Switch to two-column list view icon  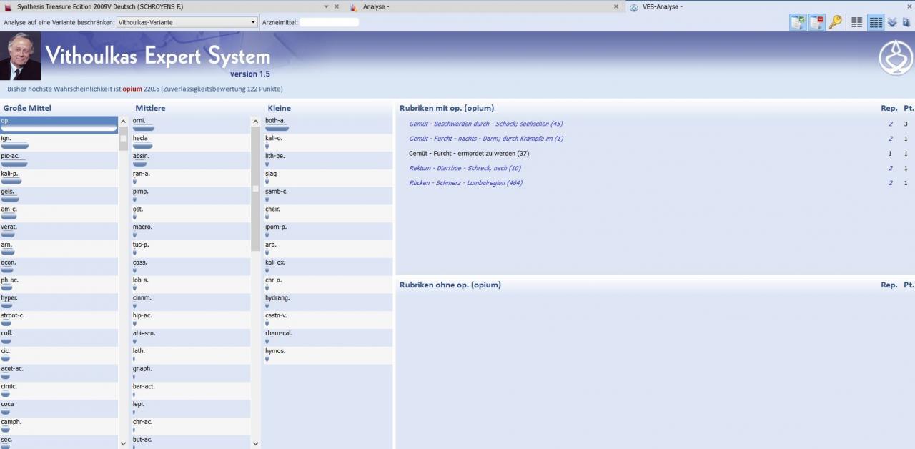coord(856,22)
